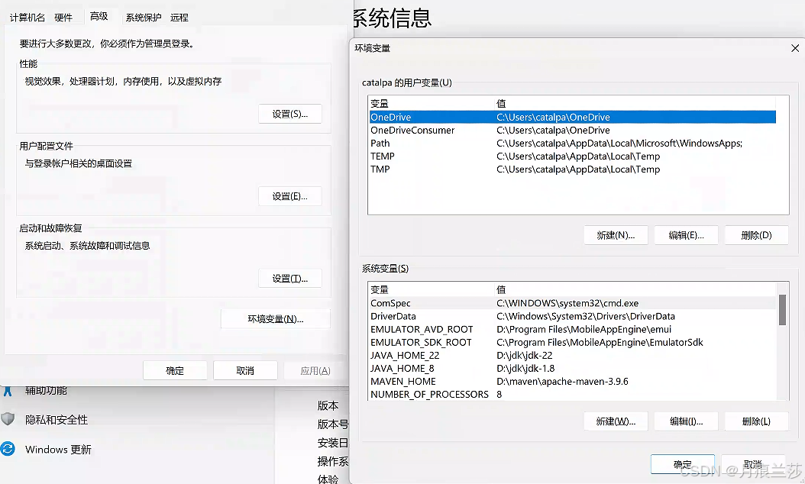Click the C:\WINDOWS\system32\cmd.exe value
Screen dimensions: 805x484
pyautogui.click(x=567, y=303)
